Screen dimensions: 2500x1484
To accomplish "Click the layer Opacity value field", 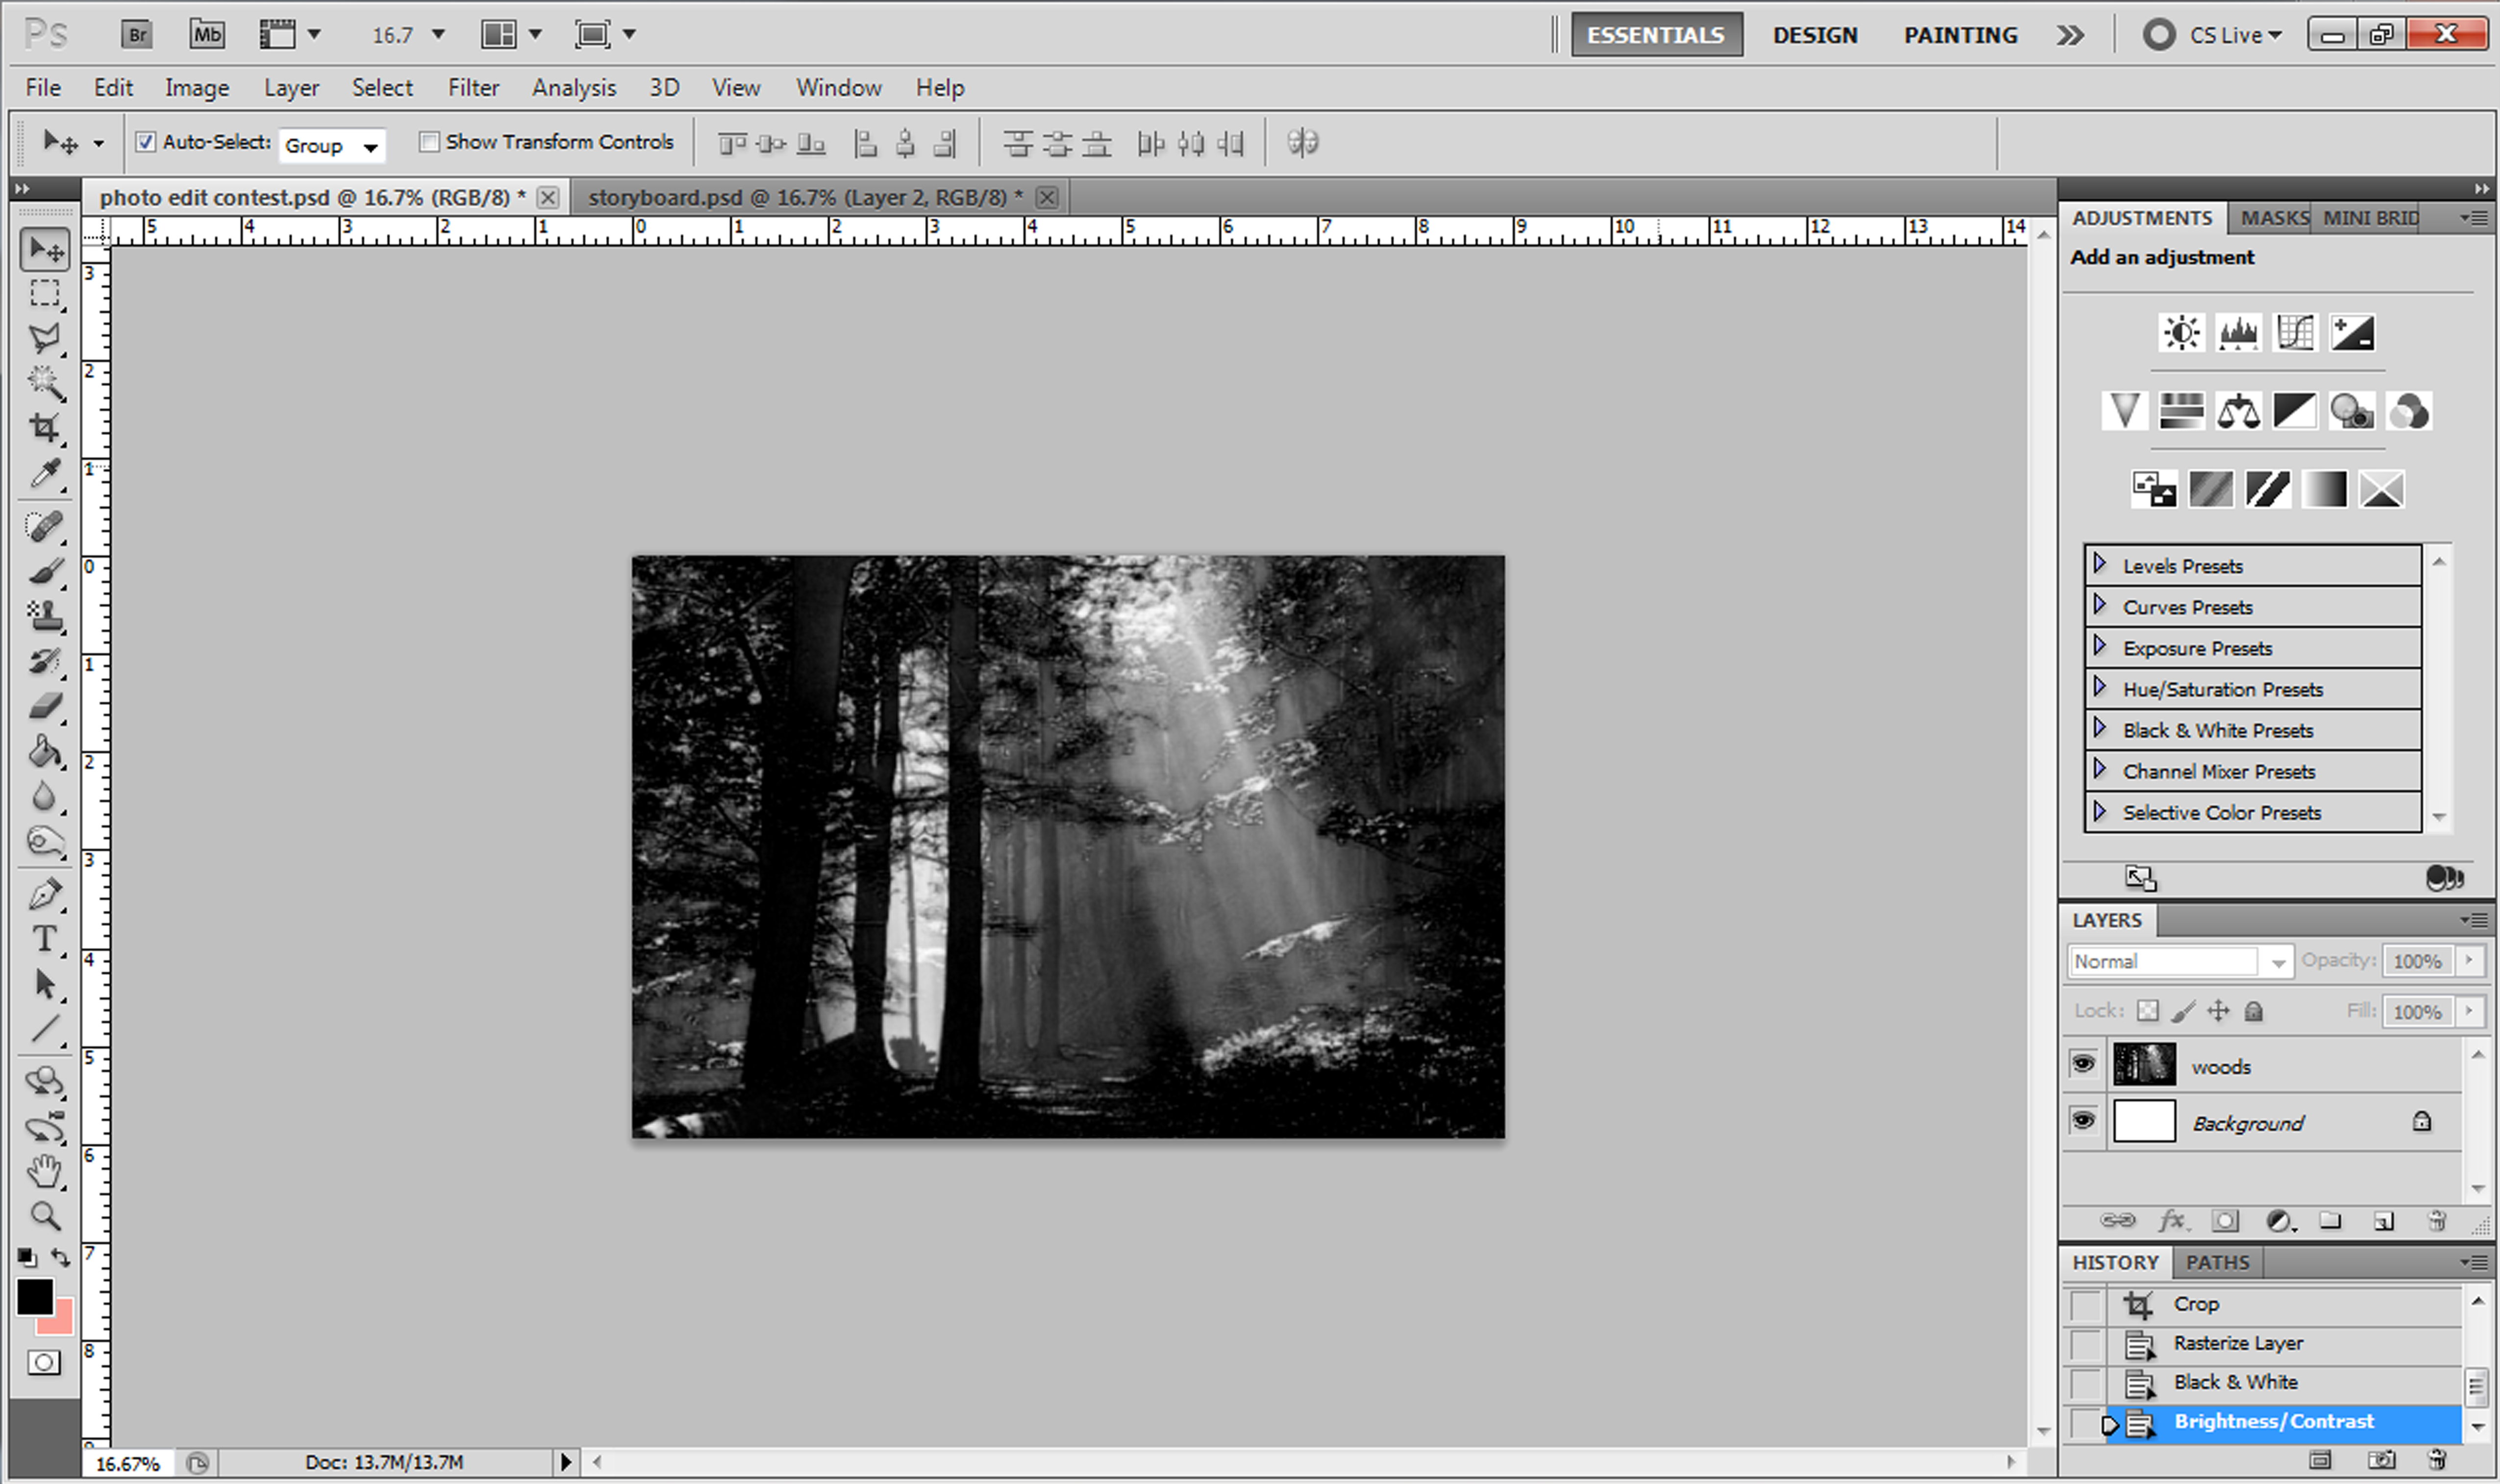I will [x=2417, y=961].
